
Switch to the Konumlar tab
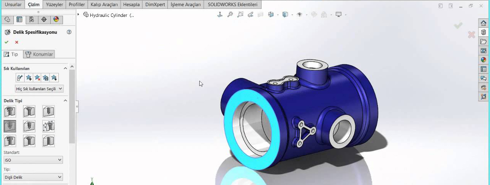[39, 54]
